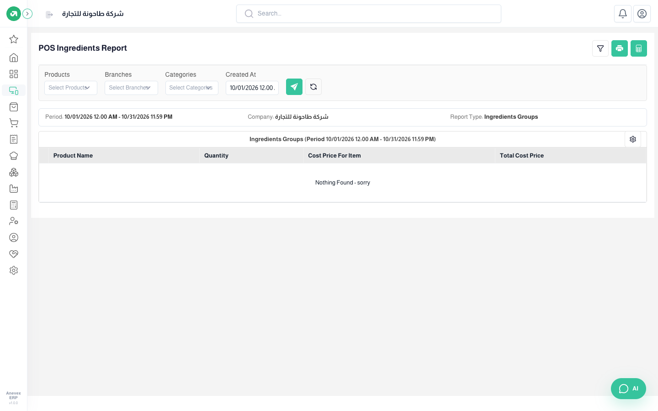Open the inventory boxes icon in sidebar

(x=14, y=172)
